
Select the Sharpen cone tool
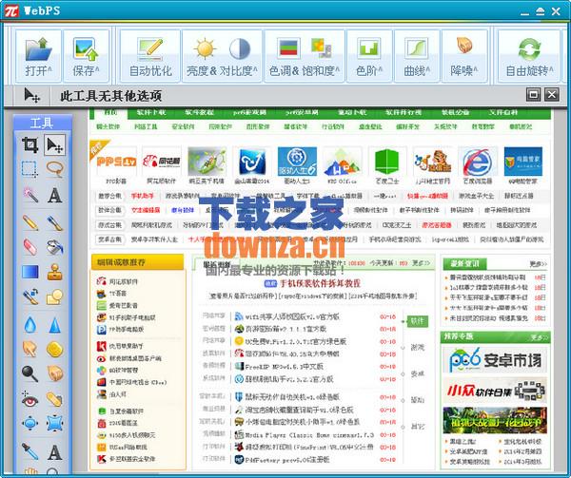(x=54, y=325)
